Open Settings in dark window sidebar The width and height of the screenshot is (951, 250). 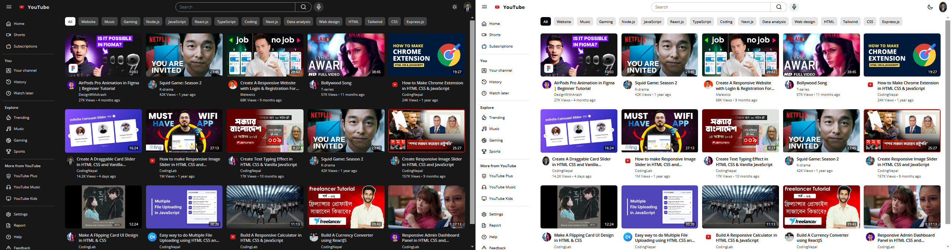29,214
